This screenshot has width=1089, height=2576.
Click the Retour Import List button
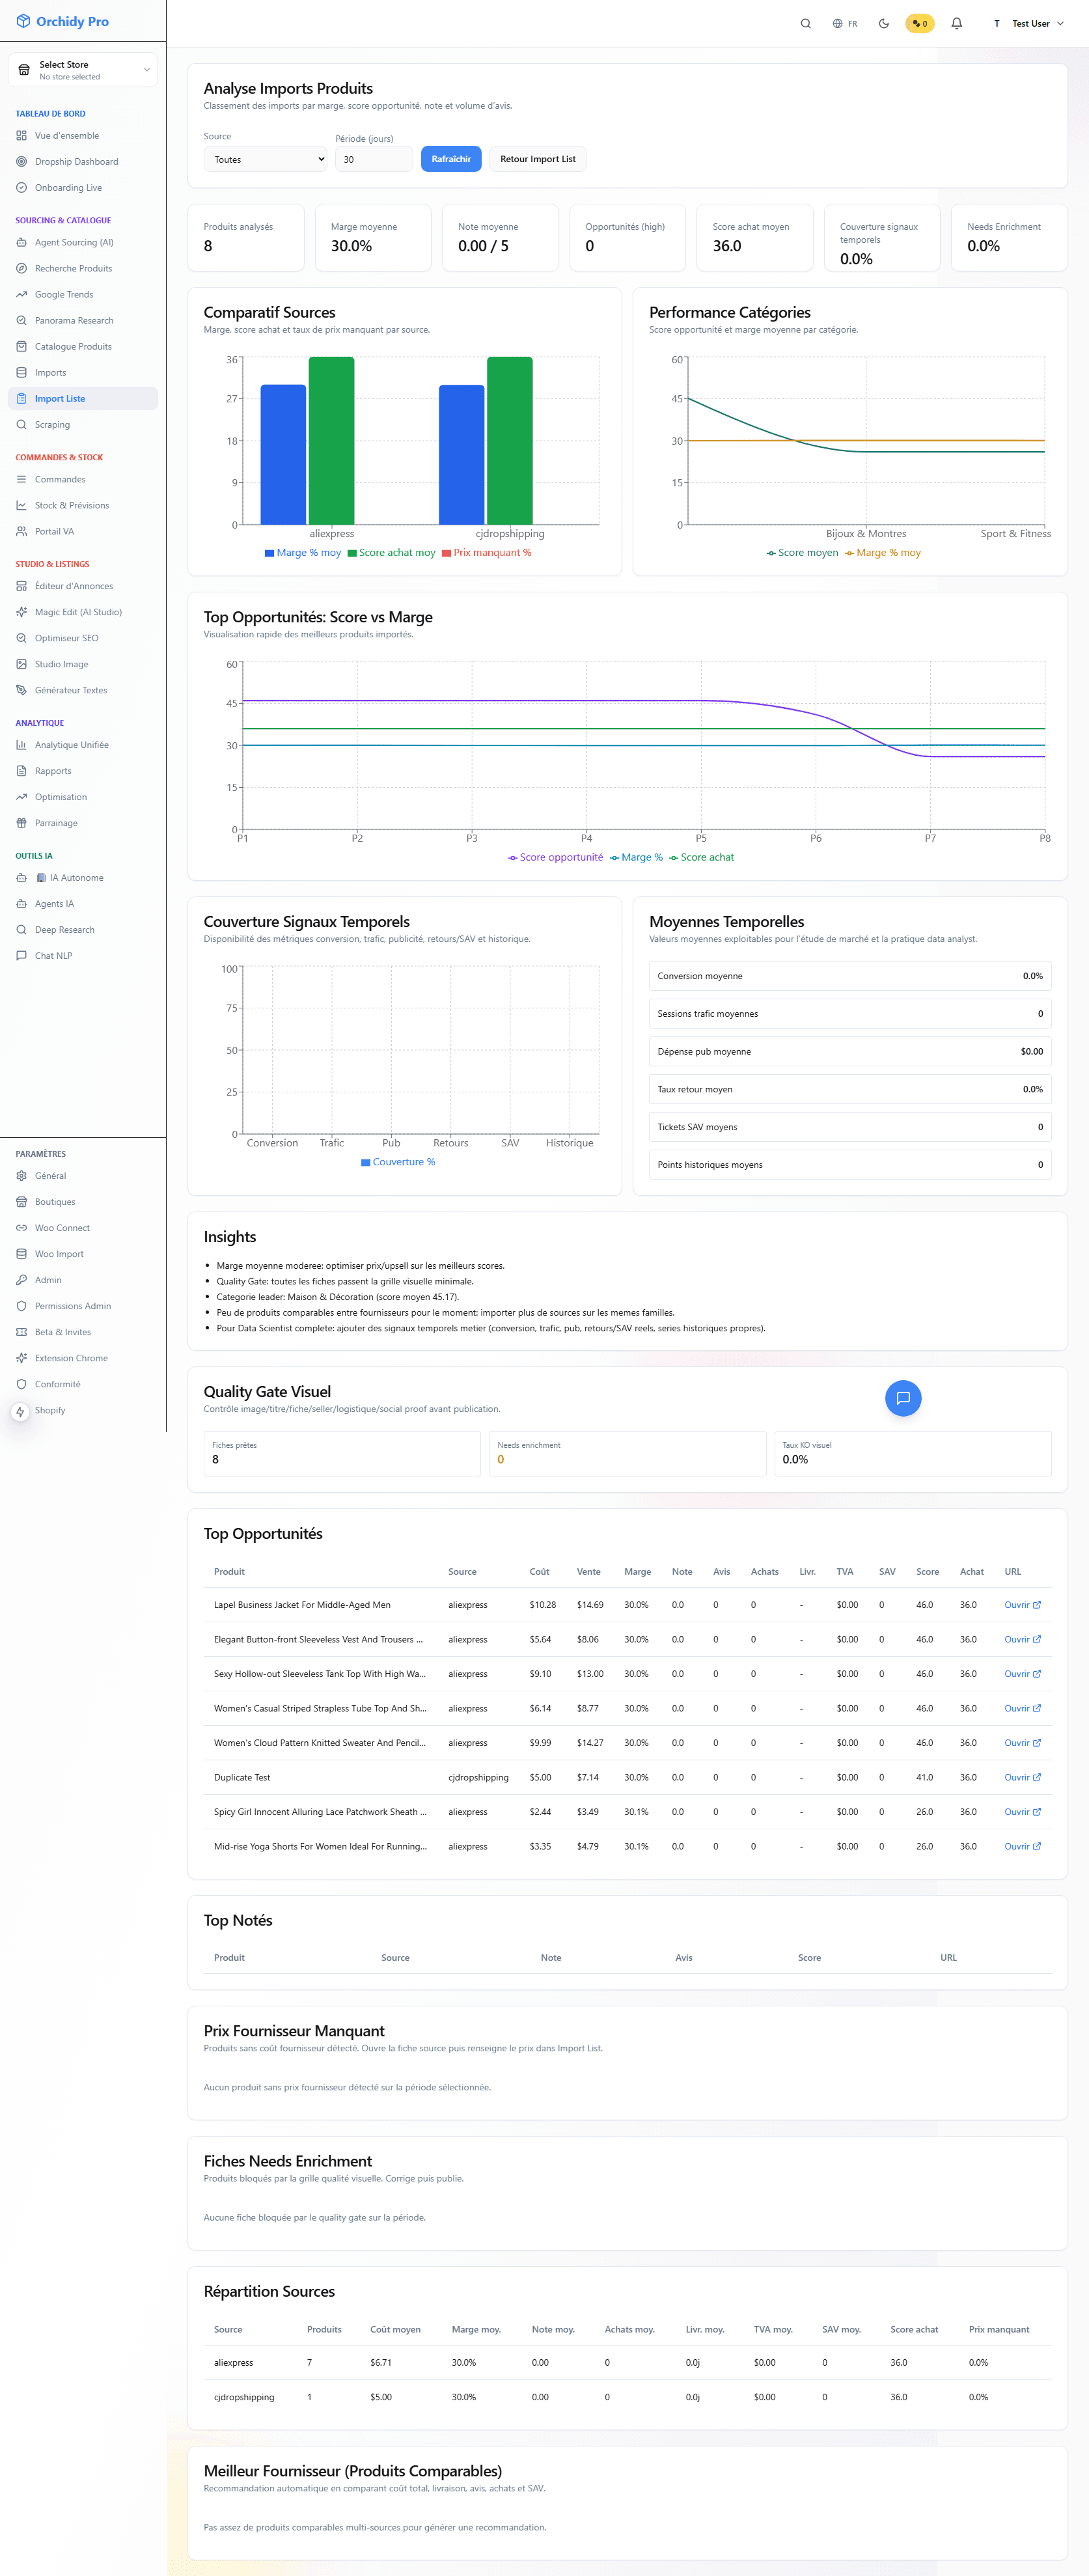pos(537,159)
